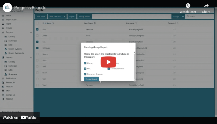Open the IDL channel avatar

point(7,7)
